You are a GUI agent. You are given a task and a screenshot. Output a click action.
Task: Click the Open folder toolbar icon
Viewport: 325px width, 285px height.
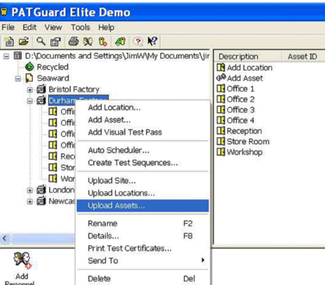(23, 41)
